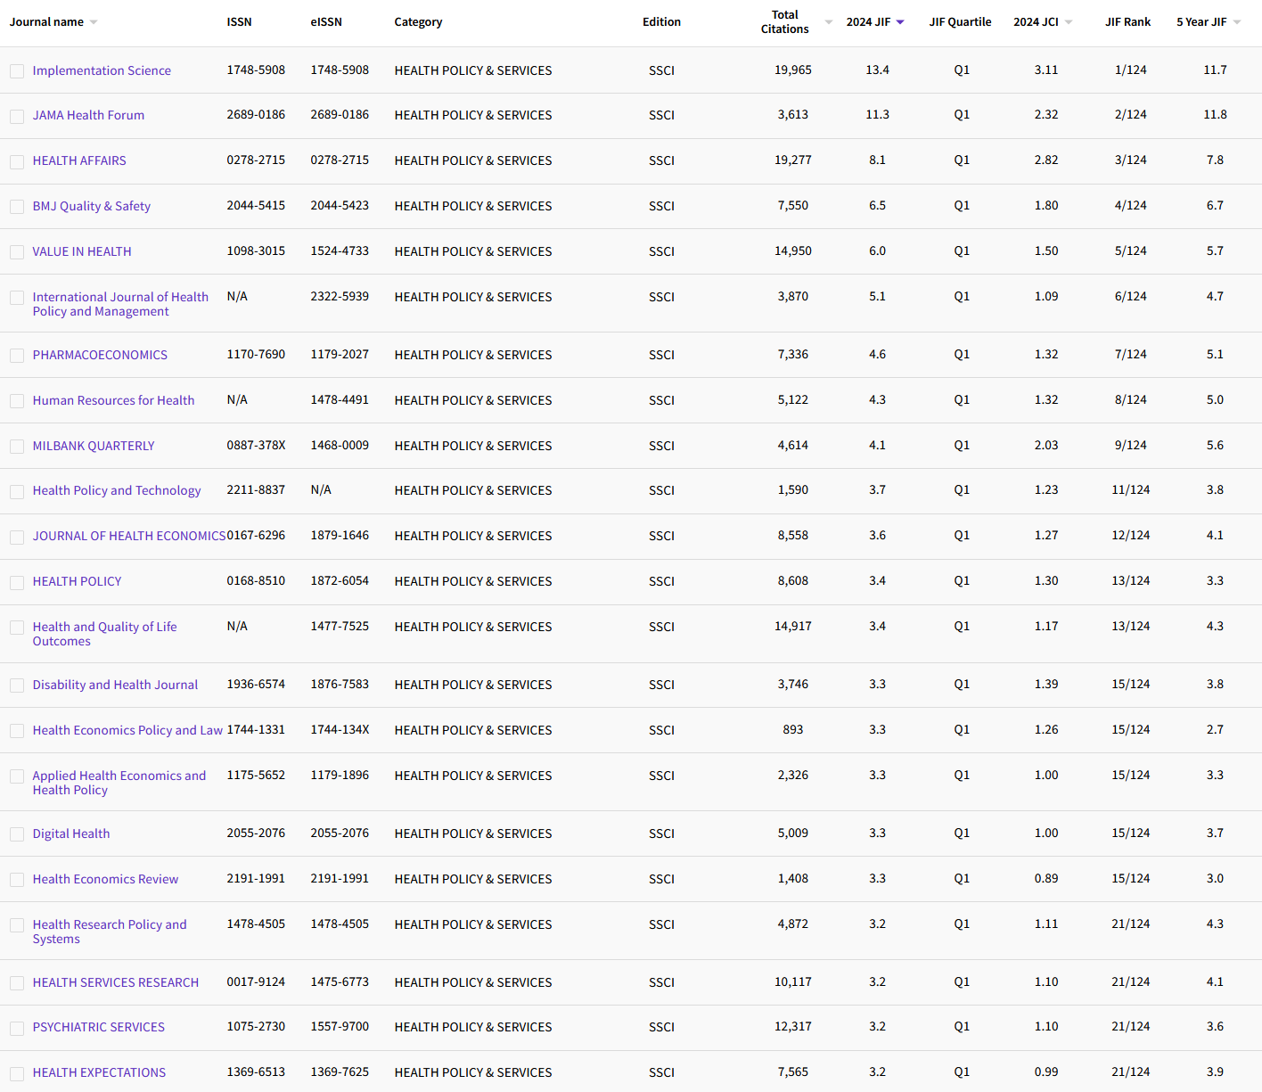Check the Implementation Science row checkbox

point(17,71)
